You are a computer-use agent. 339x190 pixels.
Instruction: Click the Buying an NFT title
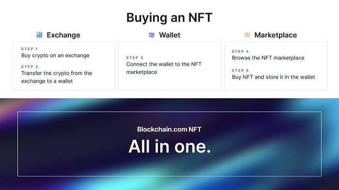(169, 18)
